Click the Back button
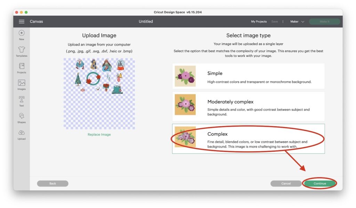Viewport: 356px width, 208px height. [53, 183]
